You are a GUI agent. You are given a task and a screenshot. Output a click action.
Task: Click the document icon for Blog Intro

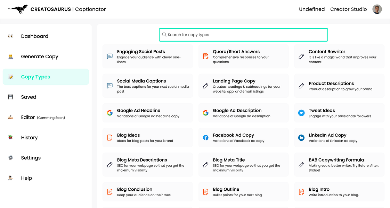click(x=301, y=192)
